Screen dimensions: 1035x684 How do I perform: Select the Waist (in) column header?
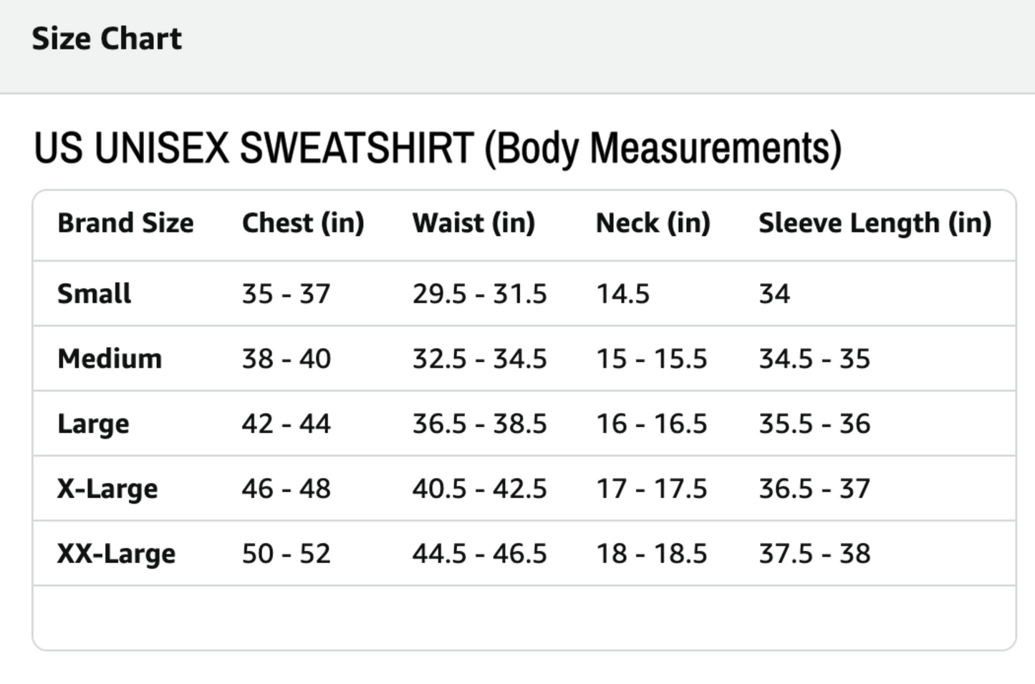pos(473,223)
